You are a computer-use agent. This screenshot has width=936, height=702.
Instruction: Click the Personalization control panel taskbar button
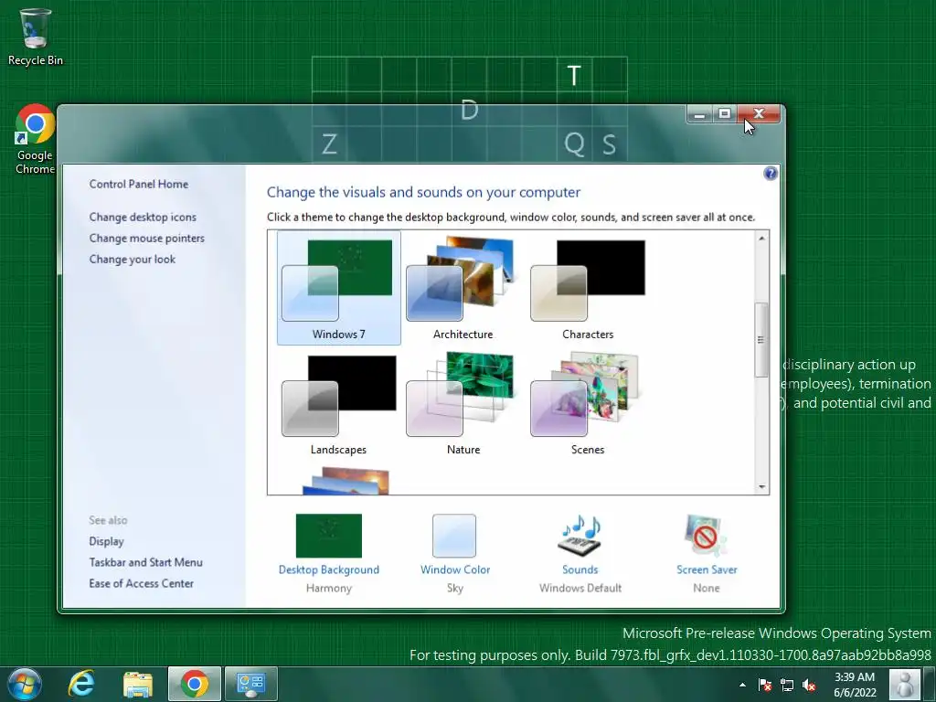click(250, 684)
